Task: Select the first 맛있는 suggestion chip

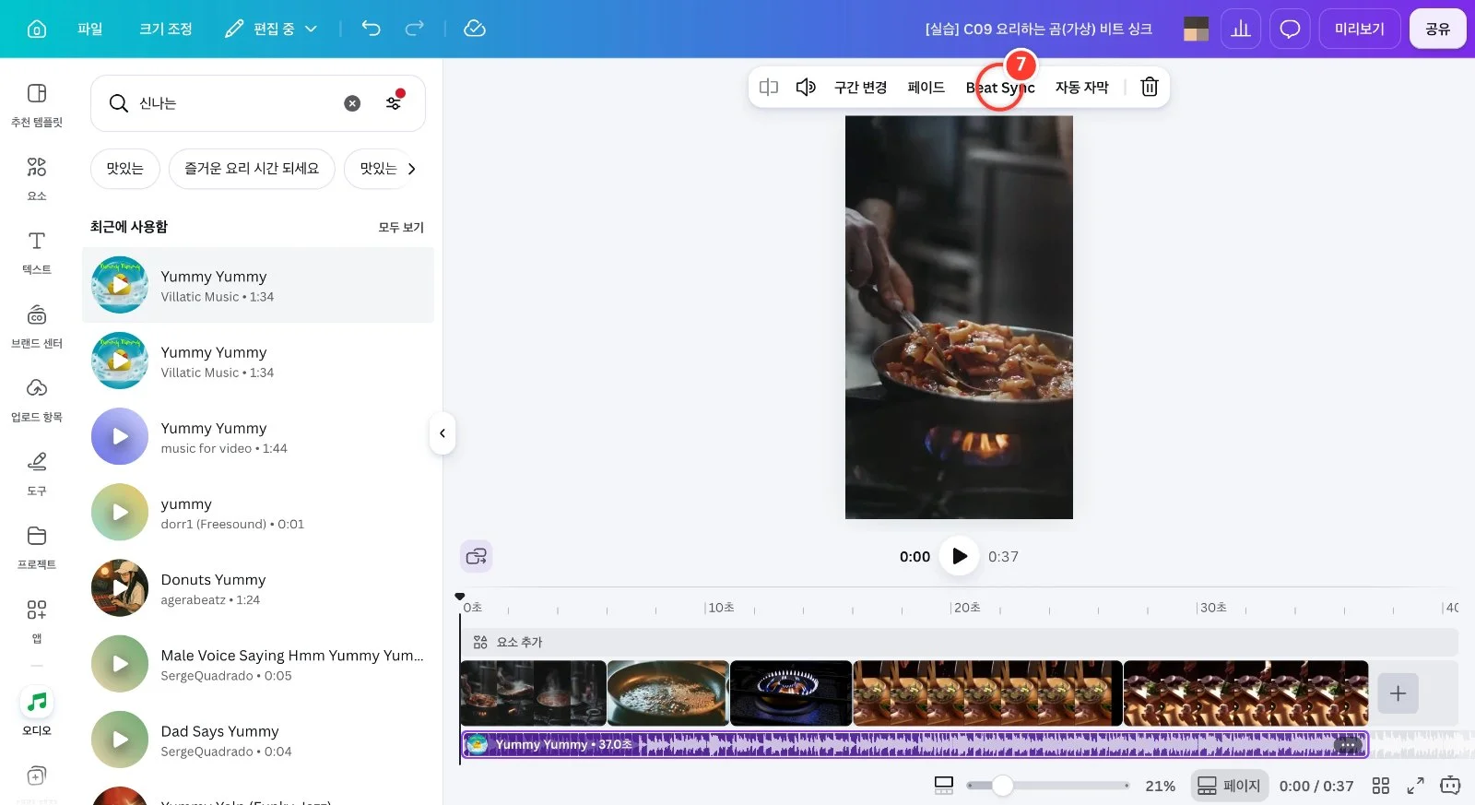Action: [124, 169]
